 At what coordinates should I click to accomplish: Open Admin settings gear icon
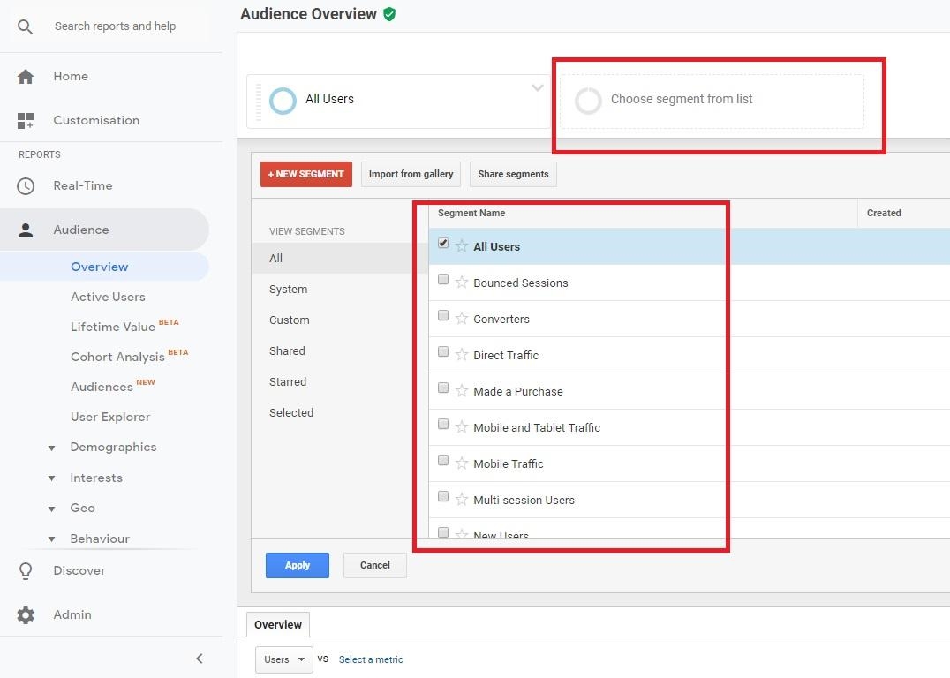coord(26,615)
